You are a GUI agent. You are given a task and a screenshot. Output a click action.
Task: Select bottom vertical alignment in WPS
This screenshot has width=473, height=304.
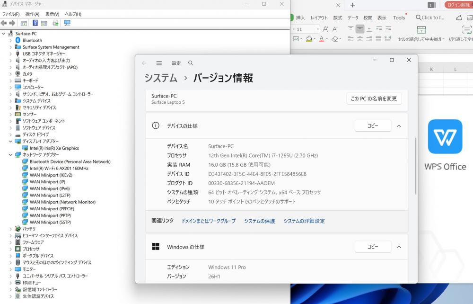coord(369,29)
